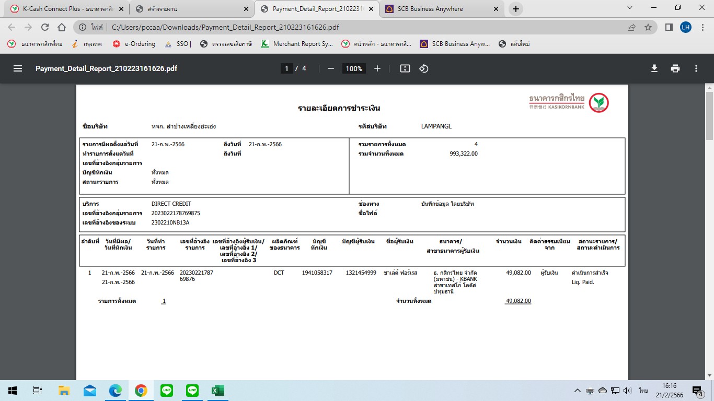714x401 pixels.
Task: Print the payment detail report
Action: click(675, 68)
